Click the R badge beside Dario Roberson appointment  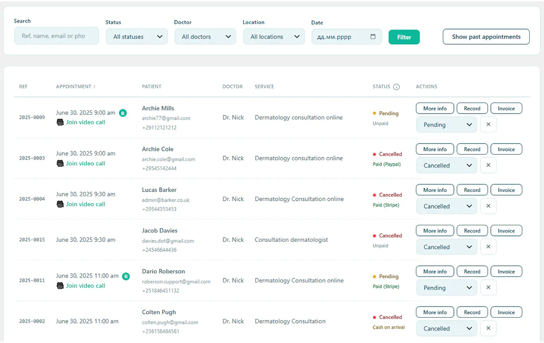tap(126, 277)
